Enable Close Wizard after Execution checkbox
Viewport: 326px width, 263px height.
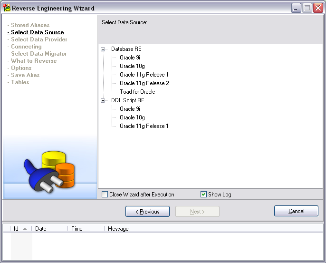coord(105,195)
